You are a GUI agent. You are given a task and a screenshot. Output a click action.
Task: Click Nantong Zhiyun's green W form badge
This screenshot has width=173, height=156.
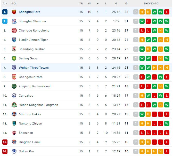click(167, 123)
